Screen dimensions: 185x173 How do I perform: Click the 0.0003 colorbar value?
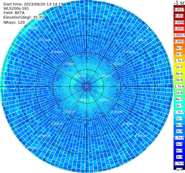tap(179, 29)
